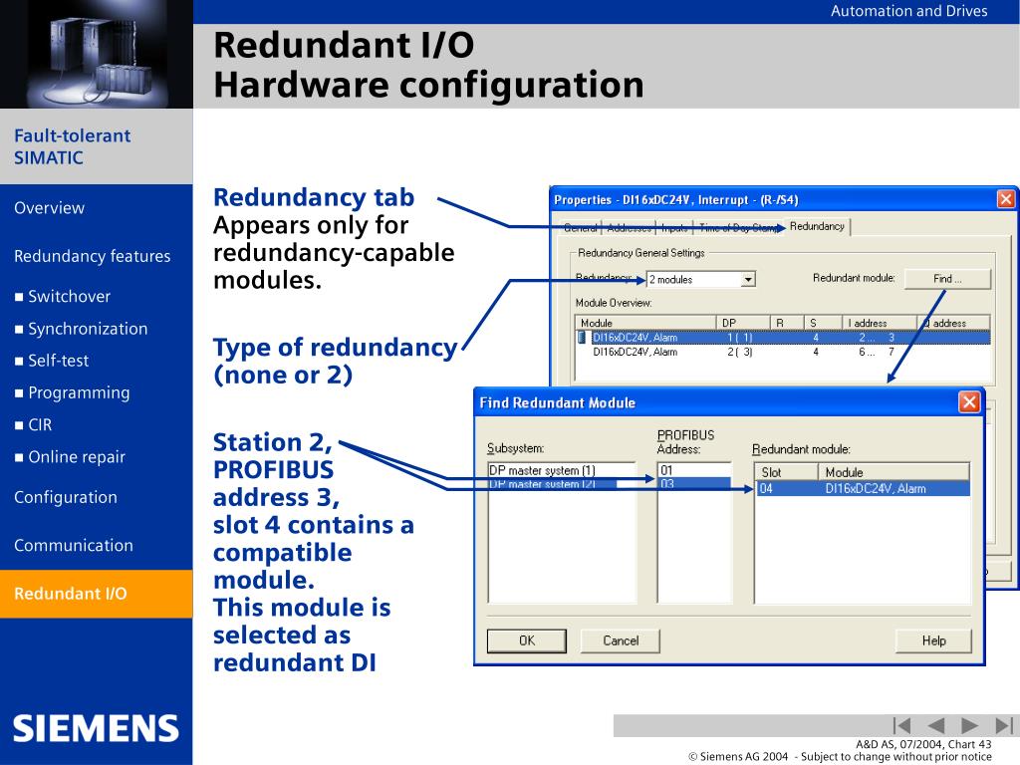
Task: Advance to next slide arrow
Action: click(969, 725)
